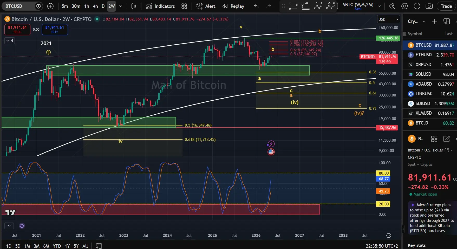Enter fullscreen mode
The width and height of the screenshot is (457, 249).
coord(417,6)
